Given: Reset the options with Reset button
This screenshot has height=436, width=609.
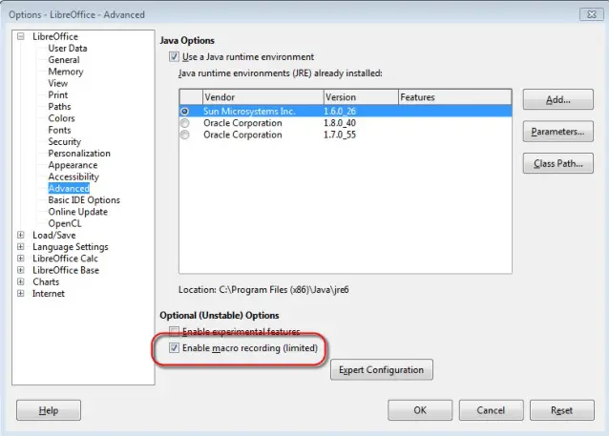Looking at the screenshot, I should (x=561, y=410).
